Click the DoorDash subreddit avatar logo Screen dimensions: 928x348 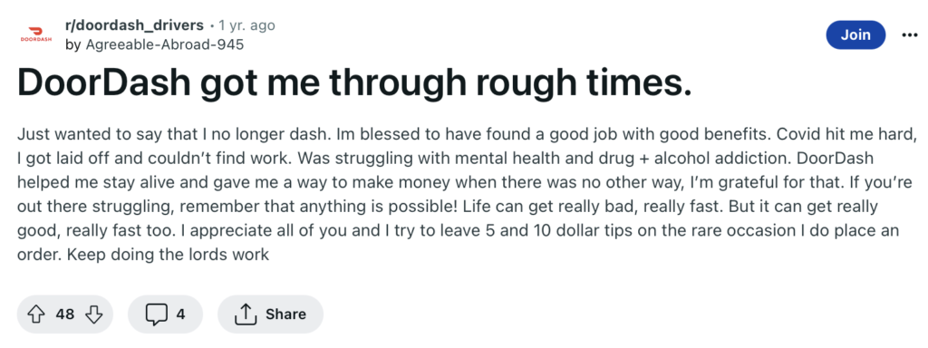coord(36,35)
